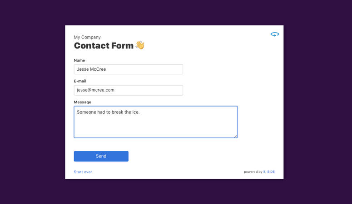Click the Message field label
The image size is (352, 204).
pyautogui.click(x=83, y=102)
